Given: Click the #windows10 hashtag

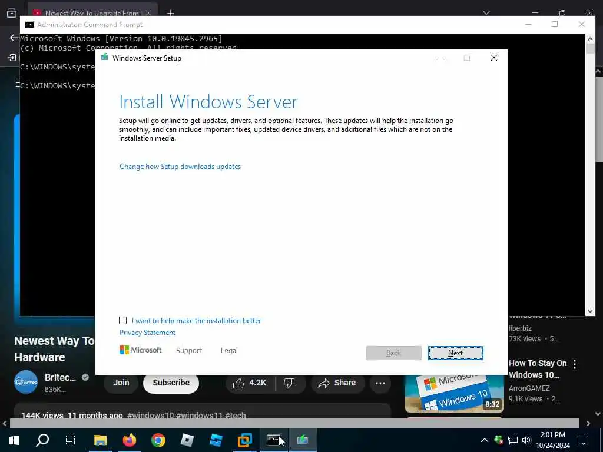Looking at the screenshot, I should (150, 416).
